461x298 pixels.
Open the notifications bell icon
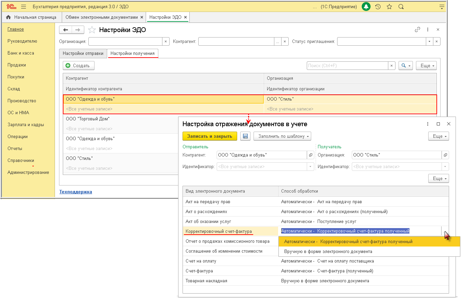(x=366, y=6)
